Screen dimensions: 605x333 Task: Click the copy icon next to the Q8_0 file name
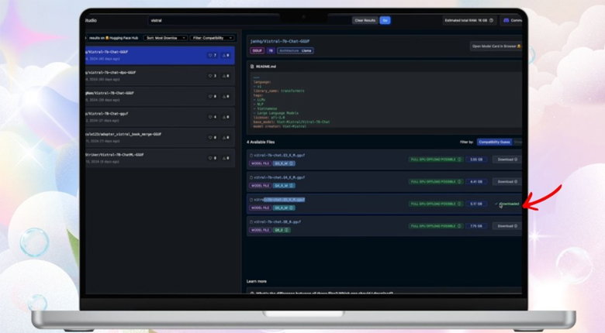tap(251, 222)
